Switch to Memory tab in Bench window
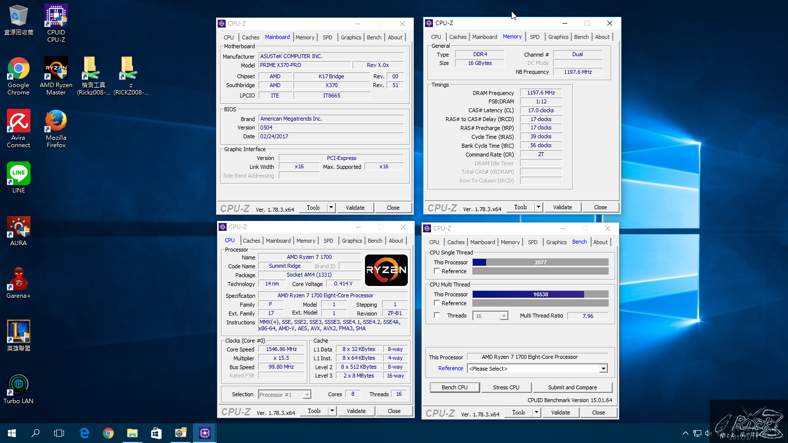788x443 pixels. tap(510, 242)
